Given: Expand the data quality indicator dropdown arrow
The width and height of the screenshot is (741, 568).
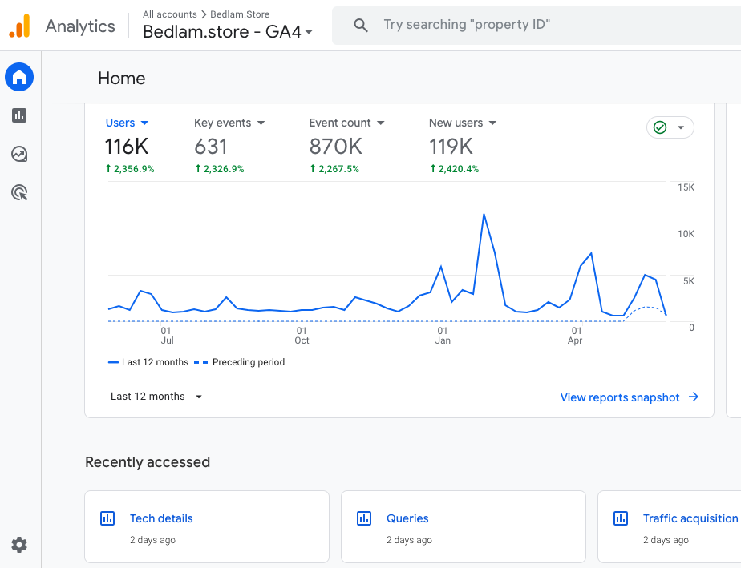Looking at the screenshot, I should pyautogui.click(x=681, y=127).
